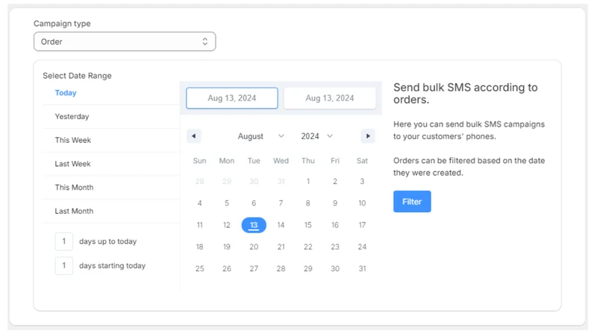
Task: Click the 'Select Date Range' heading
Action: (77, 76)
